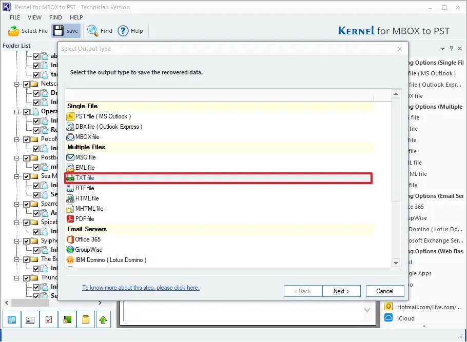Uncheck the Postb... folder checkbox

click(27, 158)
